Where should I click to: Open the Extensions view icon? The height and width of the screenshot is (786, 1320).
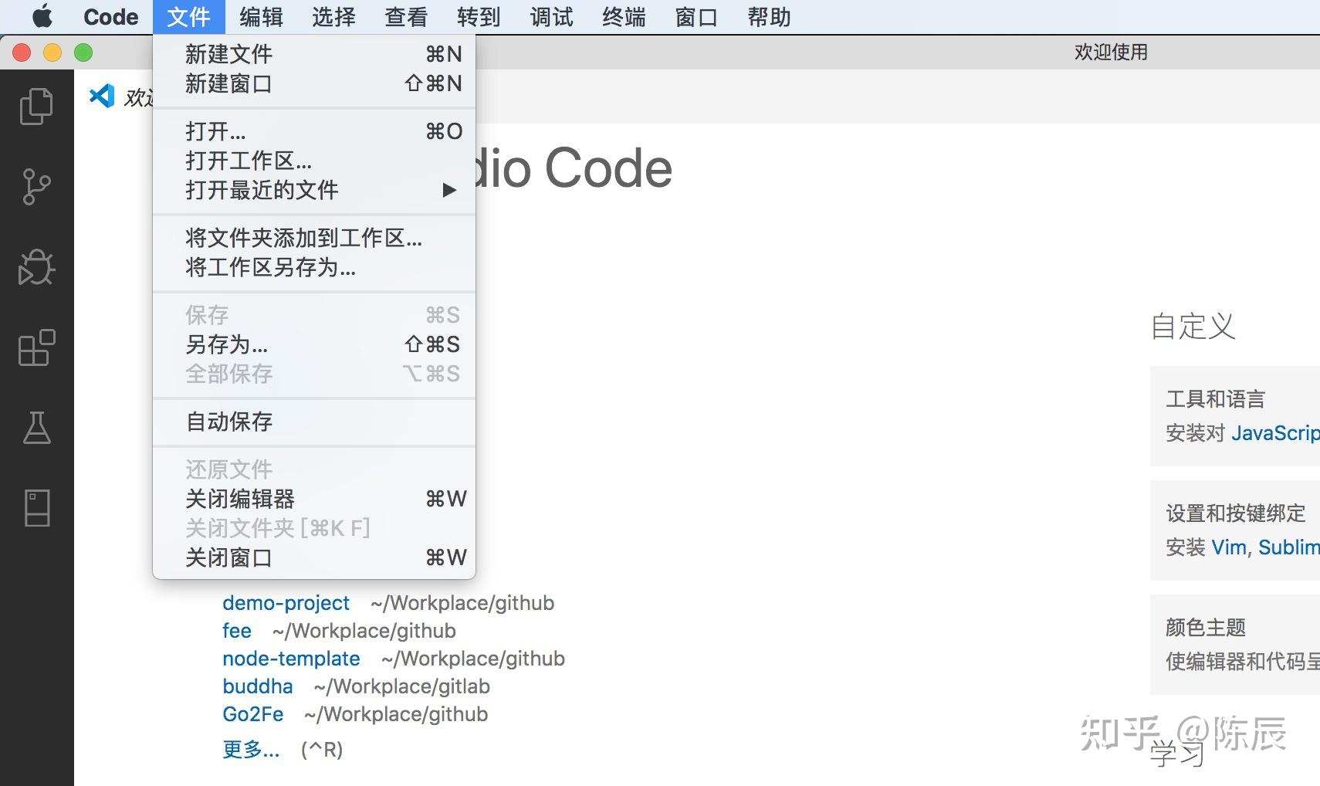click(36, 347)
